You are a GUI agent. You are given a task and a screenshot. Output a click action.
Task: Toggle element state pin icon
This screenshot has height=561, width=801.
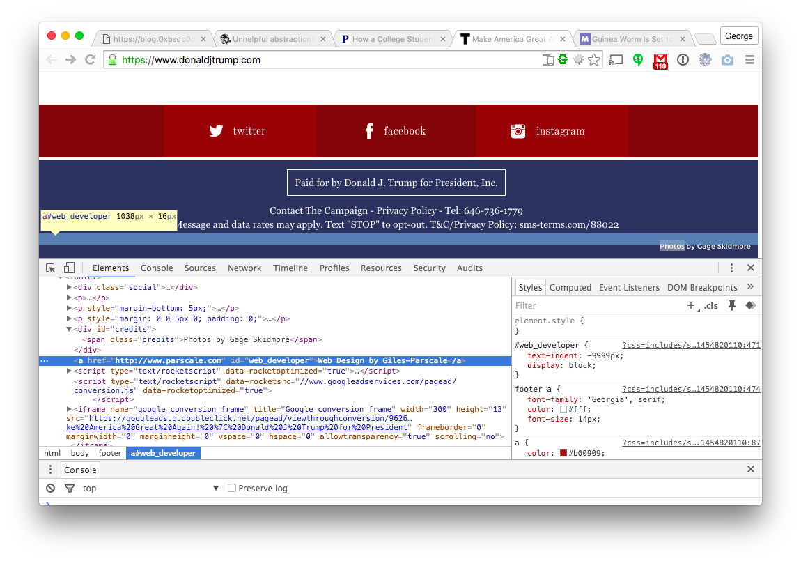(x=731, y=305)
